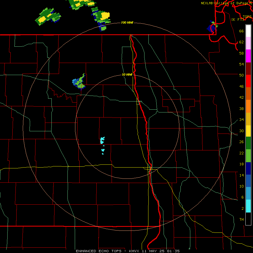The width and height of the screenshot is (253, 253).
Task: Click the '26' legend value
Action: [x=241, y=142]
